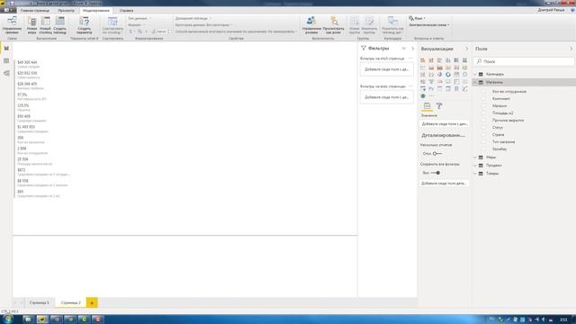Open more visuals ellipsis in Визуализации

tap(432, 96)
